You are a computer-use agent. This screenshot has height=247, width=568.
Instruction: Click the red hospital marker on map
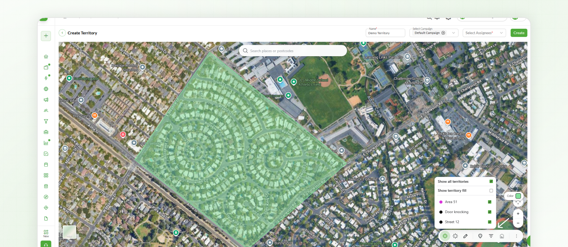tap(123, 134)
